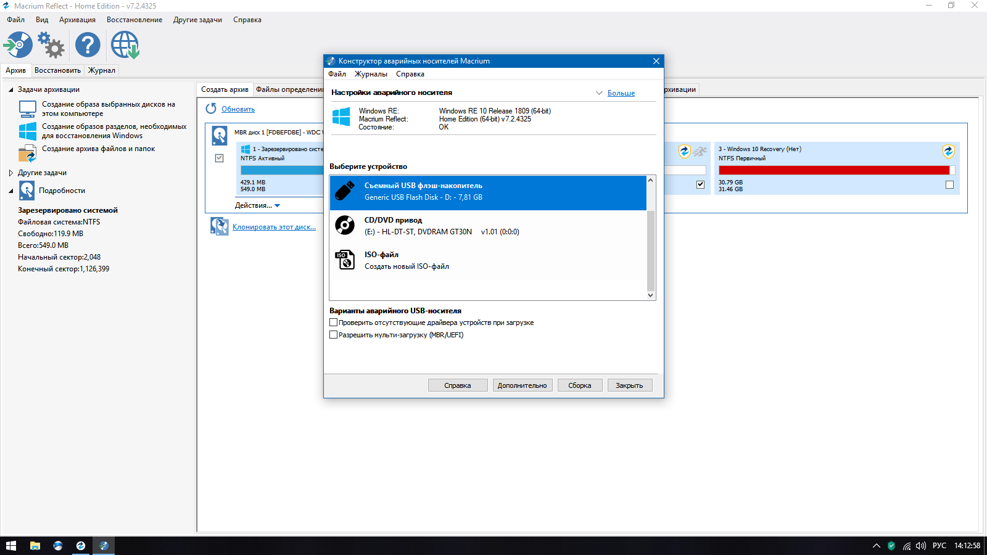Viewport: 987px width, 555px height.
Task: Click the Закрыть button in the dialog
Action: point(630,385)
